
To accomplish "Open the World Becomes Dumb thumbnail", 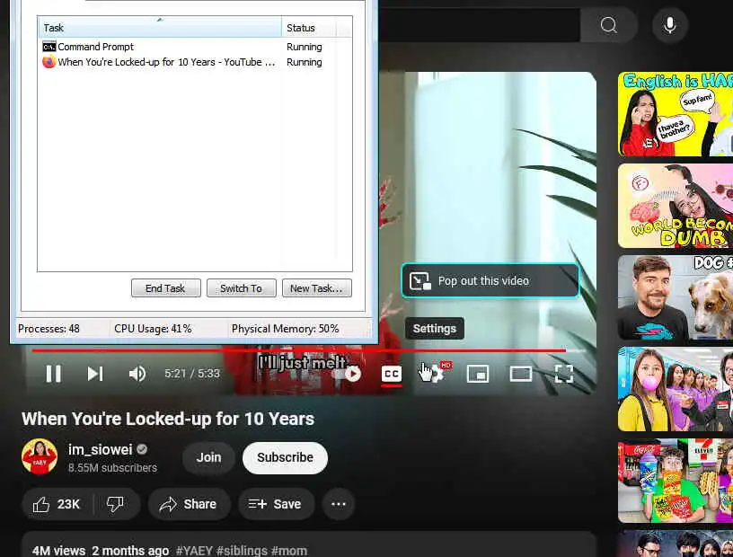I will pos(676,206).
